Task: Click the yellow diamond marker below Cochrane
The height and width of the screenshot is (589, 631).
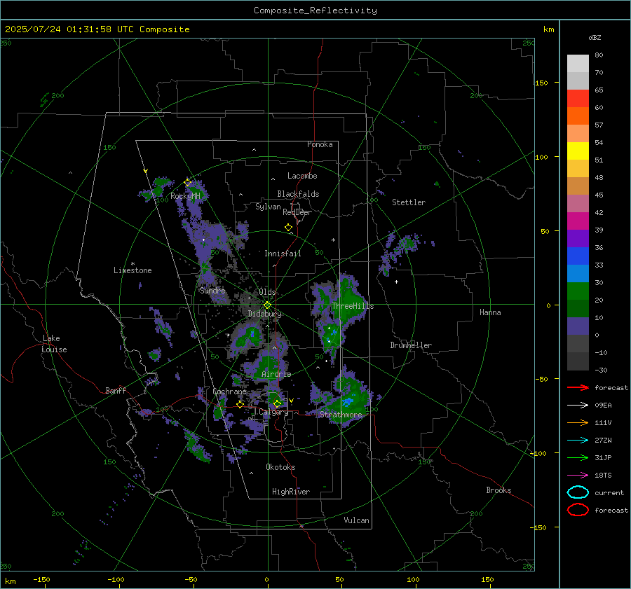Action: pos(240,405)
